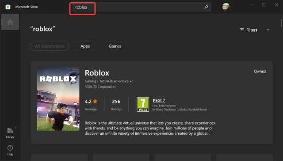Click the "roblox" results heading
283x161 pixels.
click(x=42, y=29)
